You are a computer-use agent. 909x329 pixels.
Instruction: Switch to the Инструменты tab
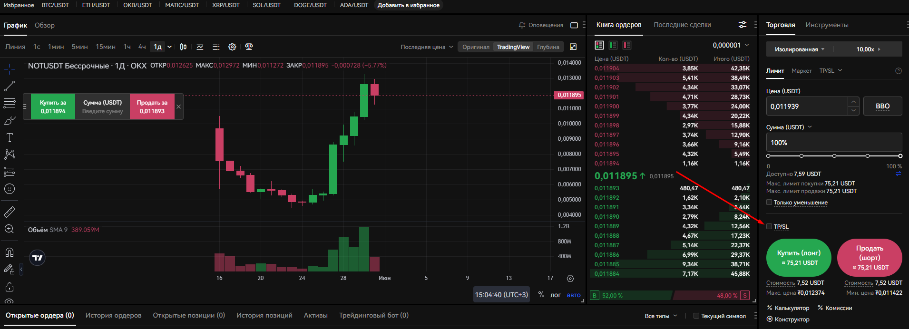pyautogui.click(x=827, y=25)
